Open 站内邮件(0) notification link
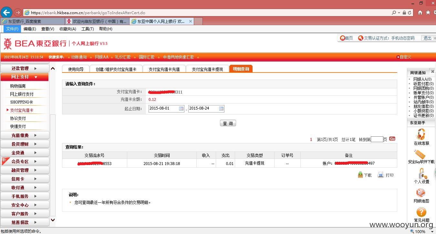 click(423, 102)
